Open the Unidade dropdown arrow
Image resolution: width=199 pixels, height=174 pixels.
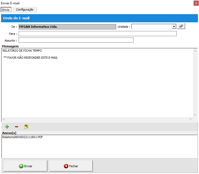(174, 27)
